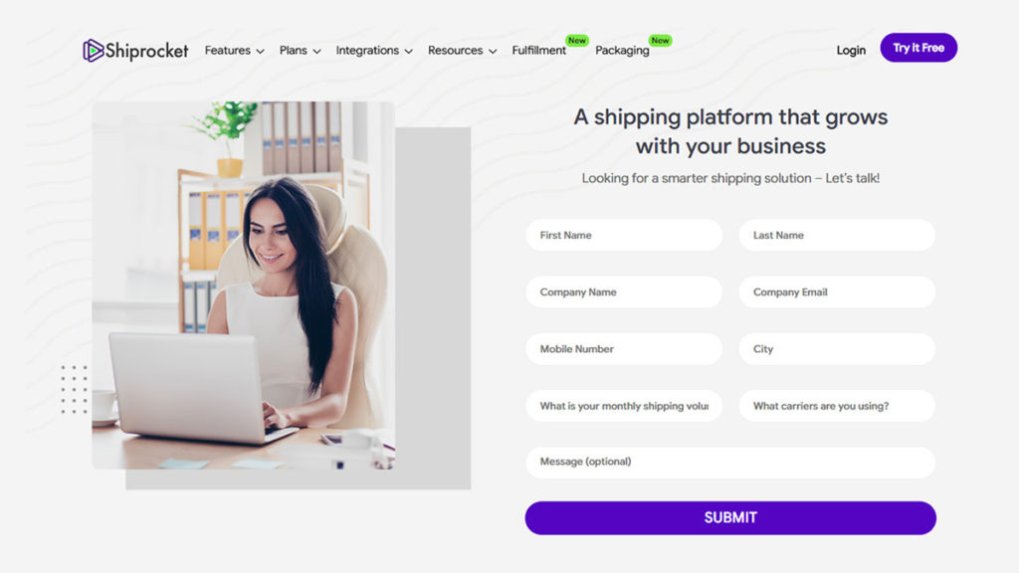The image size is (1019, 573).
Task: Select the Company Name input
Action: coord(624,291)
